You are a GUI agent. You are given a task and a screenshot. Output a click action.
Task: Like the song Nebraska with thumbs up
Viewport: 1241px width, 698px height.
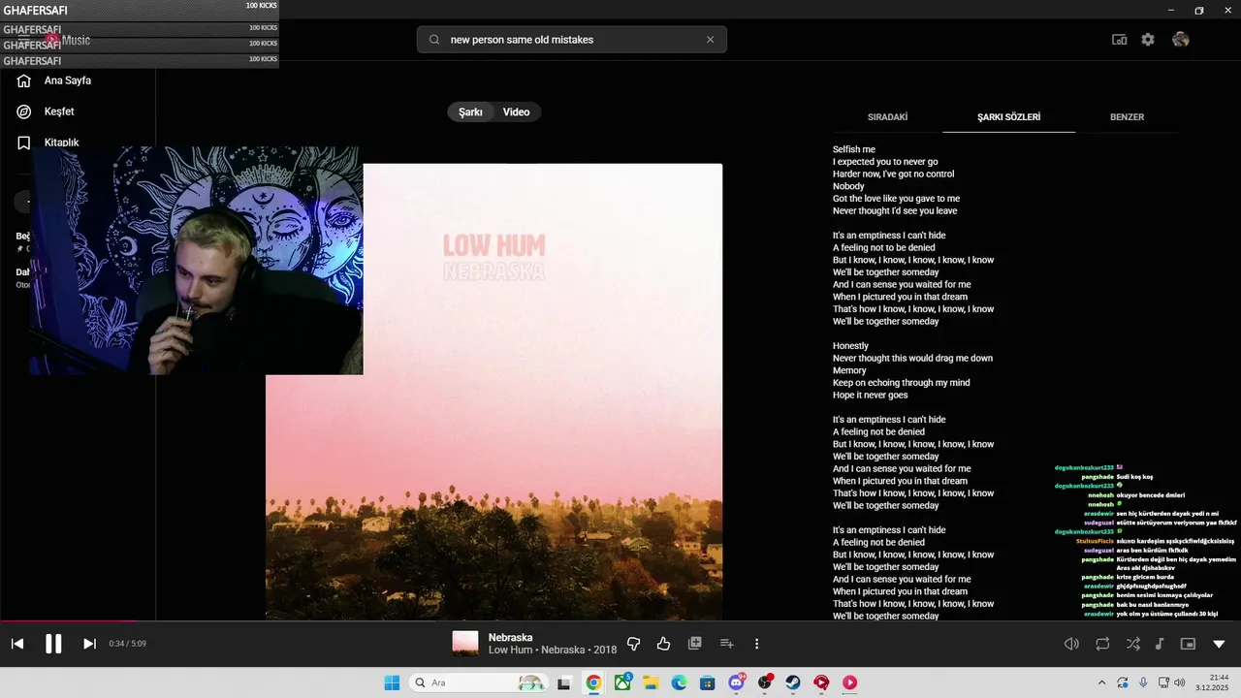pyautogui.click(x=664, y=644)
